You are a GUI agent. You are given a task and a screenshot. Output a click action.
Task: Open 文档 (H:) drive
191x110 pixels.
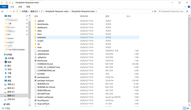pyautogui.click(x=9, y=99)
